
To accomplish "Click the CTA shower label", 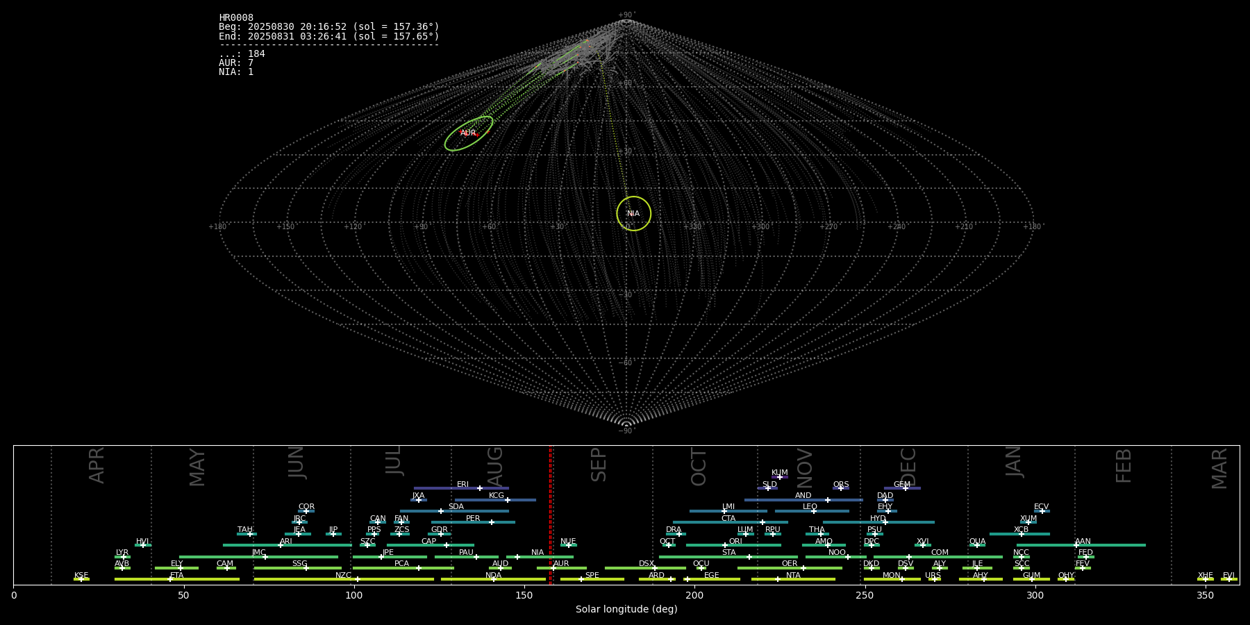I will click(x=728, y=519).
